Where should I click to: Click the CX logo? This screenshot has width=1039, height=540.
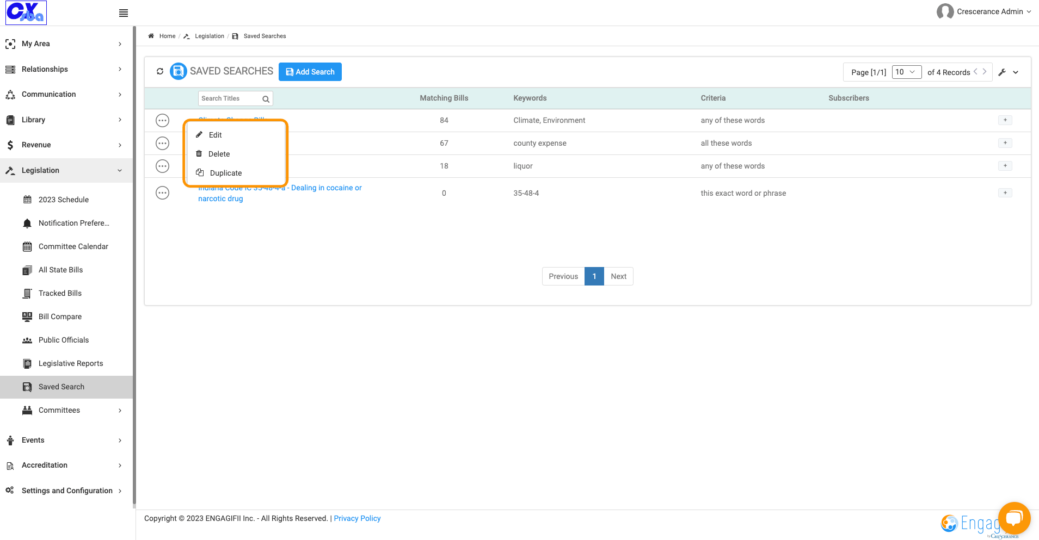[x=26, y=13]
